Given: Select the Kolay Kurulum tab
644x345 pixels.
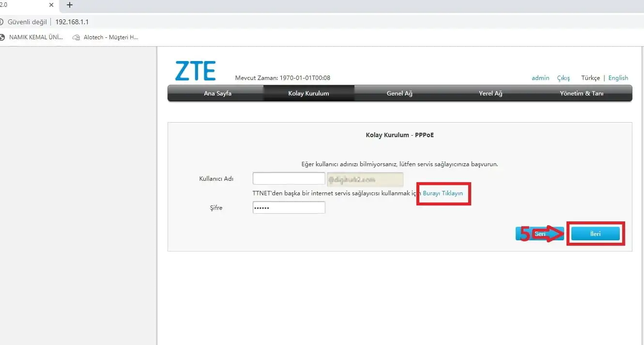Looking at the screenshot, I should 308,93.
